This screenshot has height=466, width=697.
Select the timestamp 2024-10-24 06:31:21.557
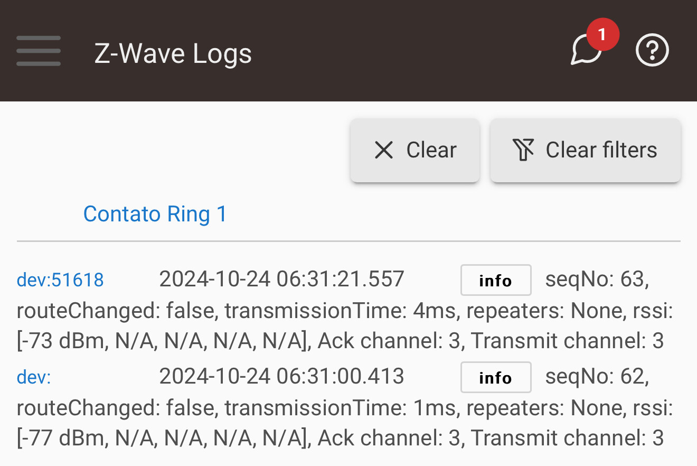(x=282, y=279)
